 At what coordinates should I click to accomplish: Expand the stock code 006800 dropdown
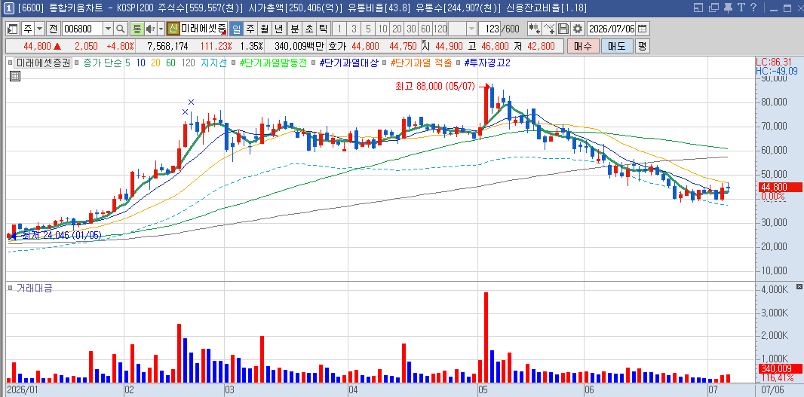pos(108,29)
